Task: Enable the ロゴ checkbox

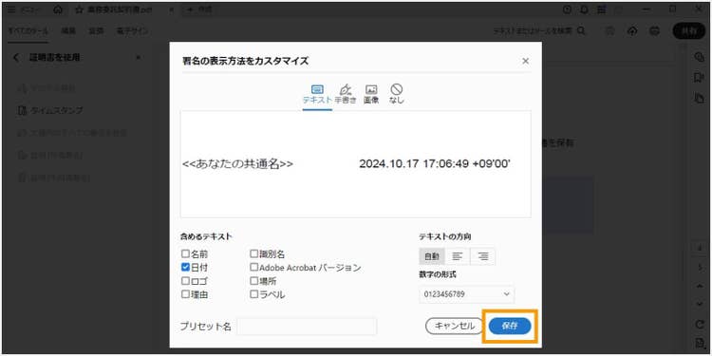Action: 185,281
